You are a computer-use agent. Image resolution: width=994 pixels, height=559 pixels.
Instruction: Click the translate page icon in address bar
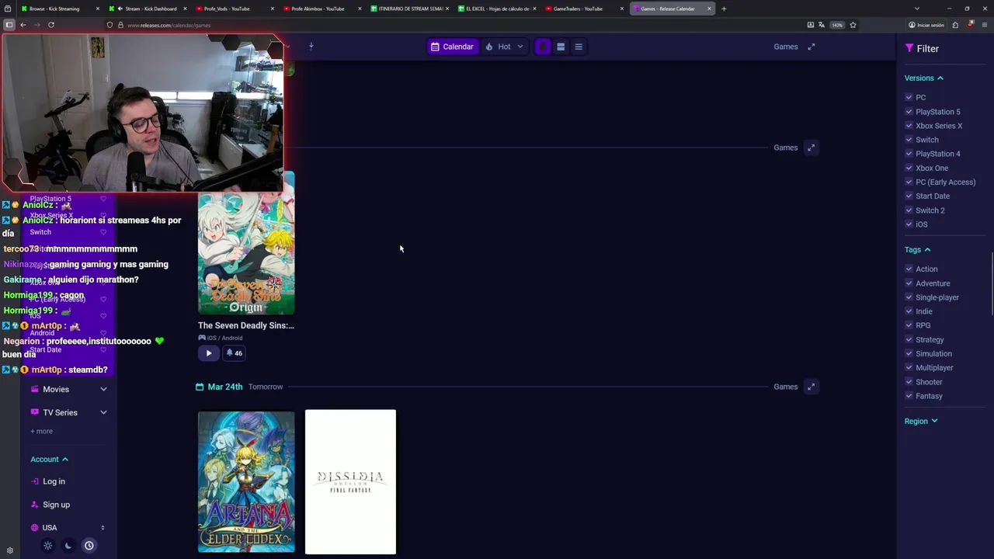tap(821, 25)
